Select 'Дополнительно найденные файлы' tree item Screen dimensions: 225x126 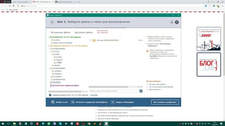coord(66,85)
